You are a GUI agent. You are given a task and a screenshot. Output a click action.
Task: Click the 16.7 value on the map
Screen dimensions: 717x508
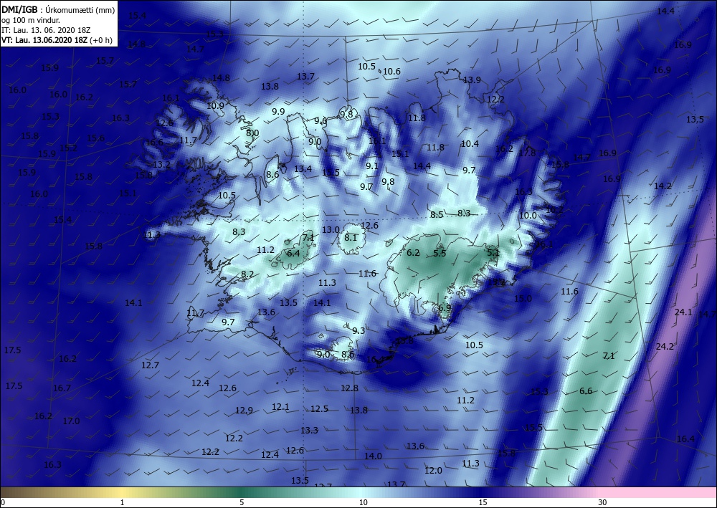(62, 388)
